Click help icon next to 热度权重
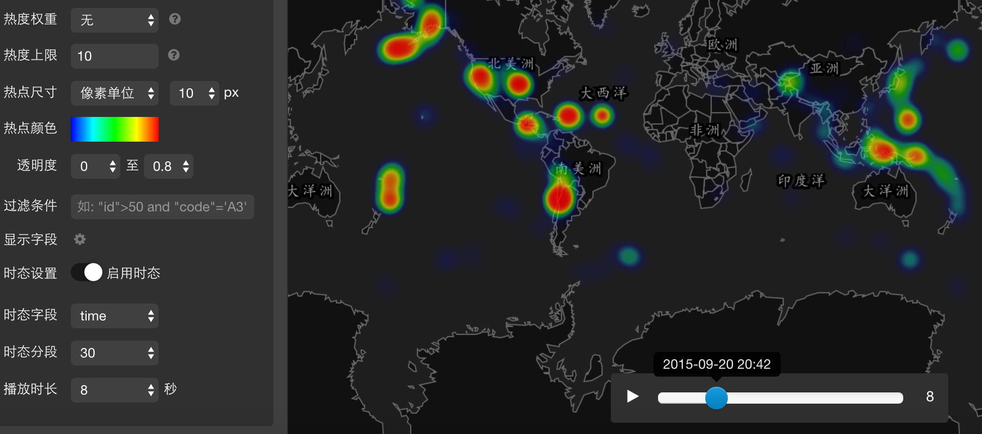This screenshot has width=982, height=434. (175, 19)
